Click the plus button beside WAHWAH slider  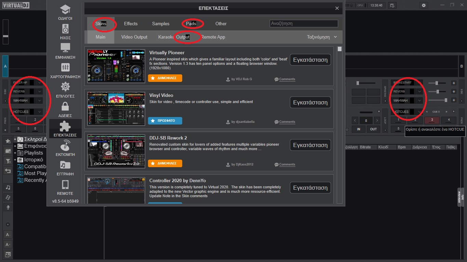[x=454, y=100]
